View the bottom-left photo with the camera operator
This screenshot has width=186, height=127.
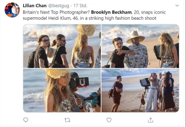62,90
